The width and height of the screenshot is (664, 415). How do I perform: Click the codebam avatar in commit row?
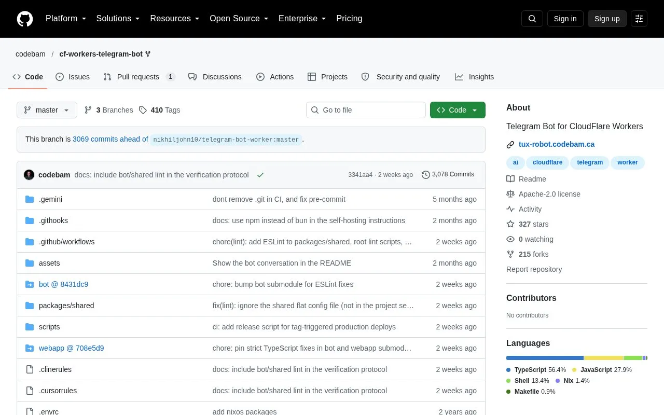[x=29, y=175]
